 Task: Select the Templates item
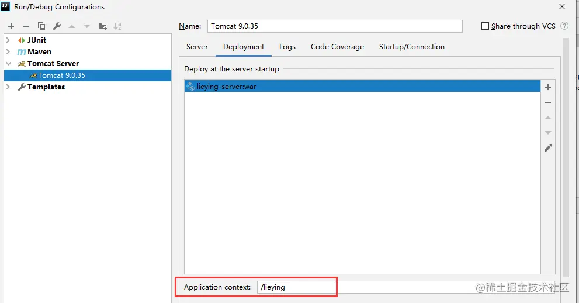tap(46, 87)
